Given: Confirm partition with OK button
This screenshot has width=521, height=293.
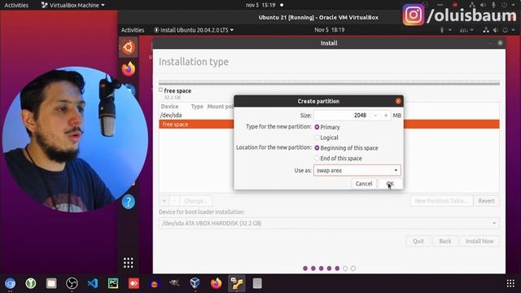Looking at the screenshot, I should pyautogui.click(x=390, y=183).
